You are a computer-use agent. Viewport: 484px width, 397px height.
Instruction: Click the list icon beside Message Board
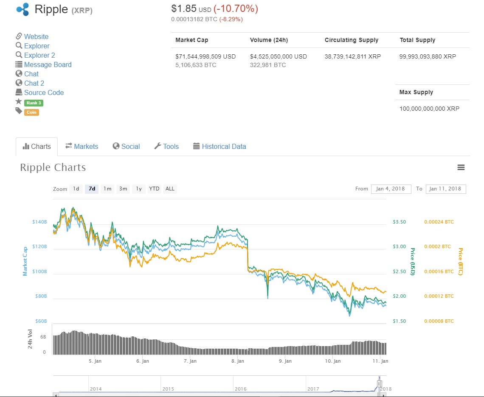click(19, 64)
